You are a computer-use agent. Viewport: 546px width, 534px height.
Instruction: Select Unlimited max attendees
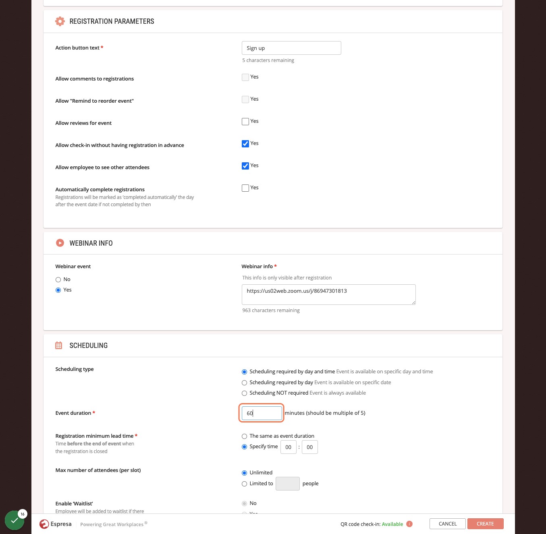coord(244,473)
